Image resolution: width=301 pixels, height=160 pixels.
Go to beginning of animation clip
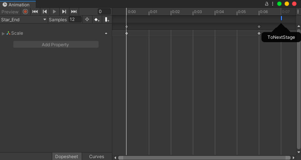tap(35, 12)
